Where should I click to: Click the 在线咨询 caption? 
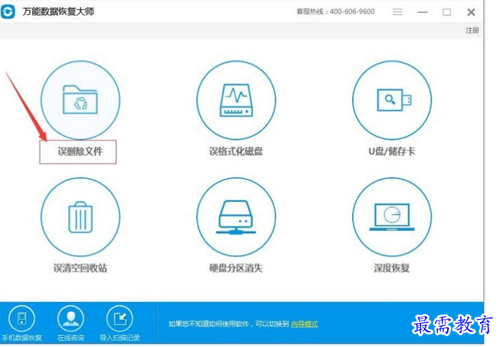coord(71,338)
